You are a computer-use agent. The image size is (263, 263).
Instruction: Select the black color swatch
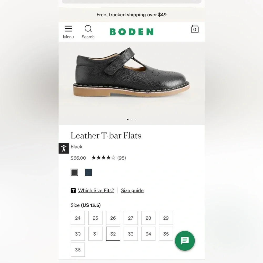[74, 172]
